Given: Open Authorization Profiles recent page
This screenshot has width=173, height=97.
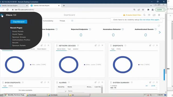Looking at the screenshot, I should [x=21, y=40].
